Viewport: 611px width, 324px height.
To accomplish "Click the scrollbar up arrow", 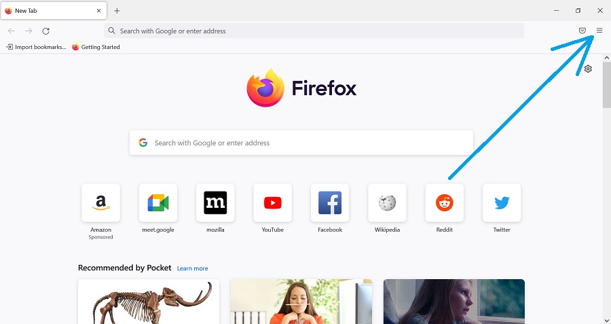I will pos(607,58).
